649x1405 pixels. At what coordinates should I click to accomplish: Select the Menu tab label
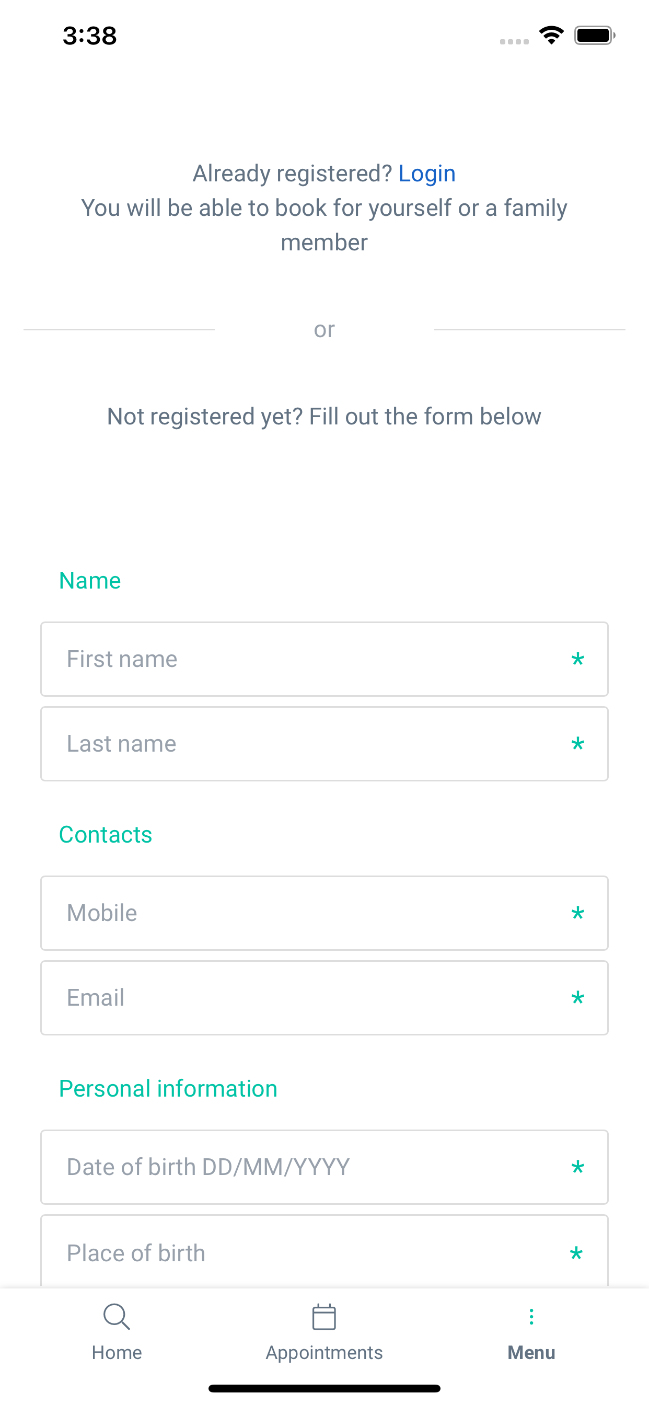(531, 1353)
